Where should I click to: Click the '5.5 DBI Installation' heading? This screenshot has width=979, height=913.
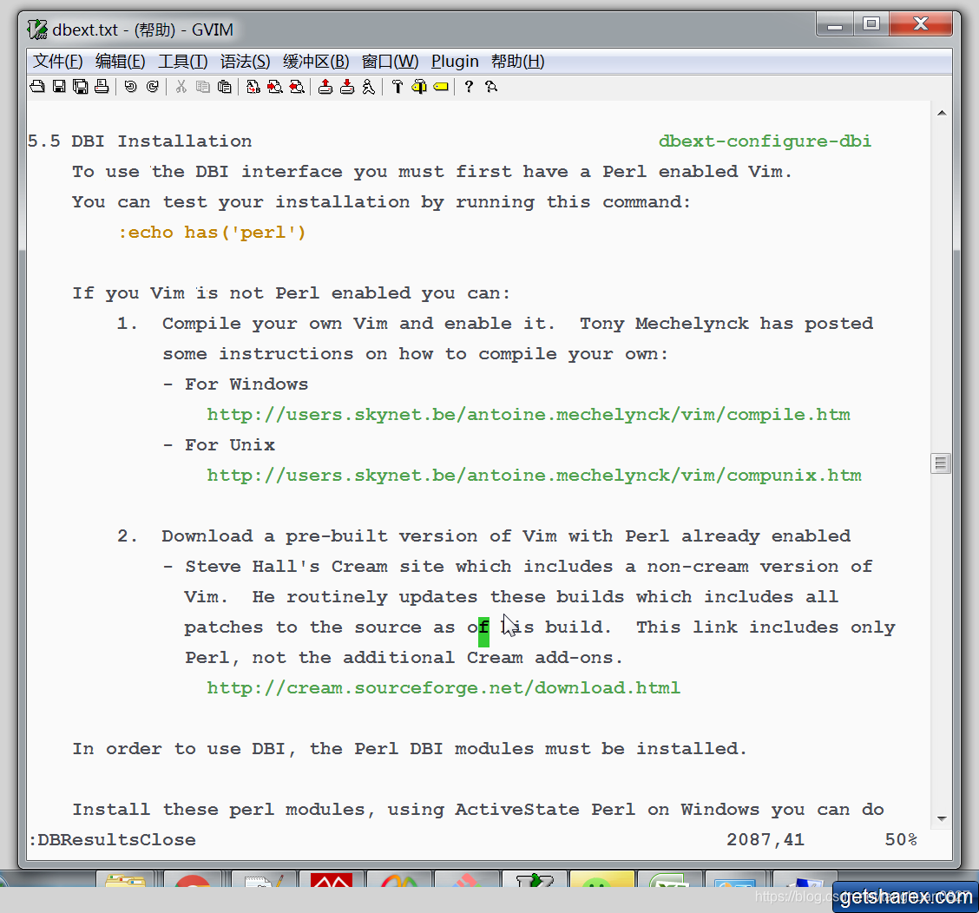point(140,141)
